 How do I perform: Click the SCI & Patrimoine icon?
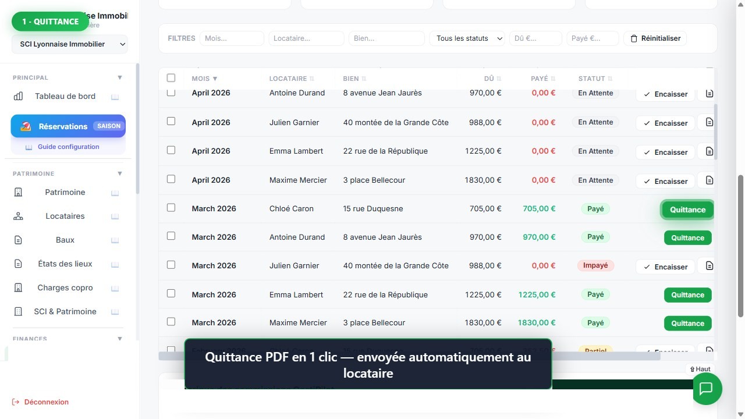pos(18,311)
